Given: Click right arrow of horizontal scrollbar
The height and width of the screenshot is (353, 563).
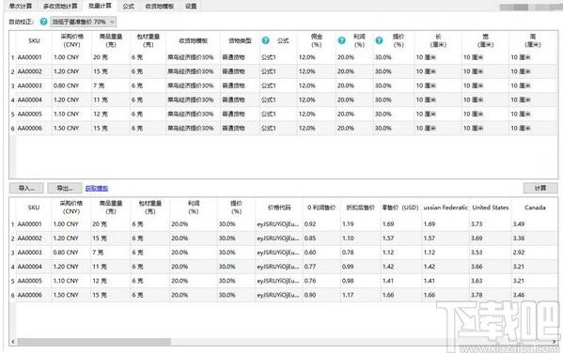Looking at the screenshot, I should (554, 342).
